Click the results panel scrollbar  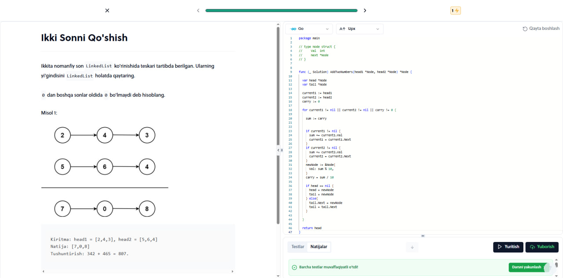coord(556,265)
